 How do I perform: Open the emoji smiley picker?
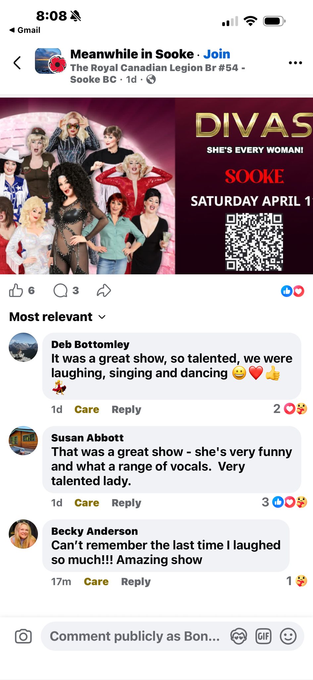click(288, 636)
